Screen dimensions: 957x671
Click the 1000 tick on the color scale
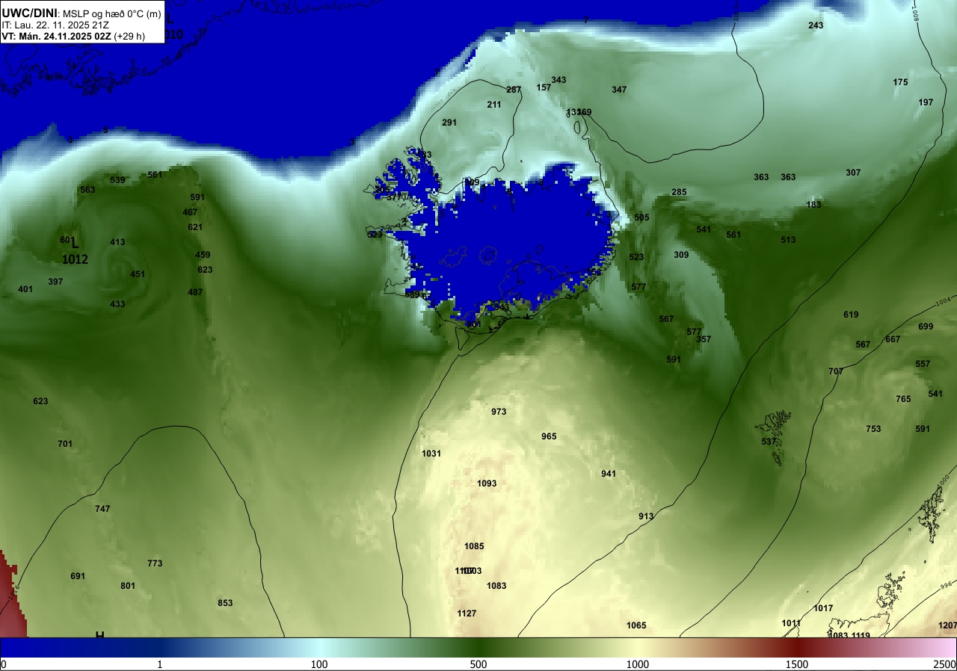pyautogui.click(x=638, y=664)
